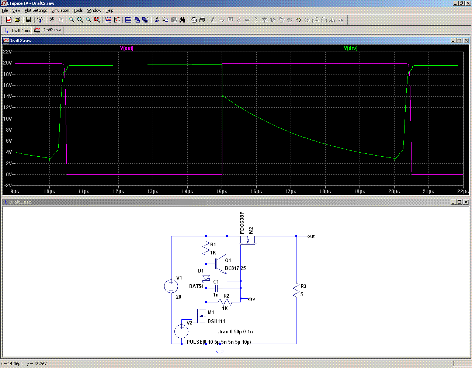
Task: Click the Print printer icon
Action: tap(202, 20)
